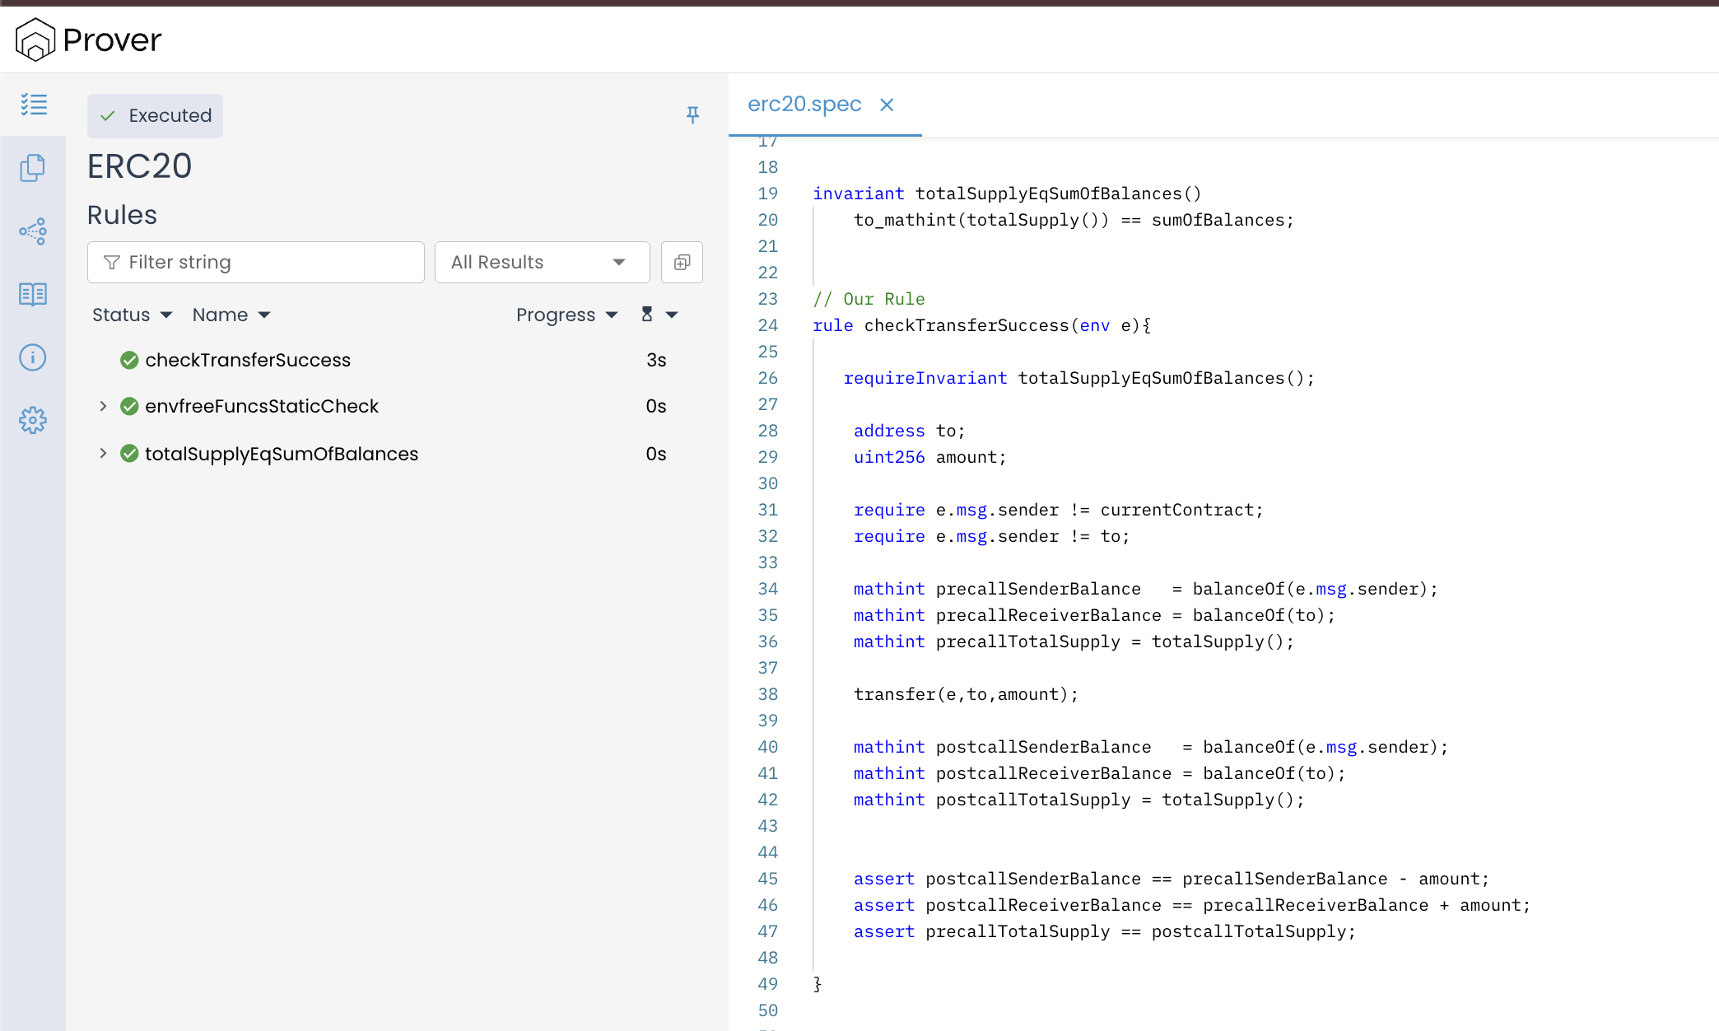Click the expand-all icon beside All Results
Screen dimensions: 1719x1031
[x=682, y=262]
